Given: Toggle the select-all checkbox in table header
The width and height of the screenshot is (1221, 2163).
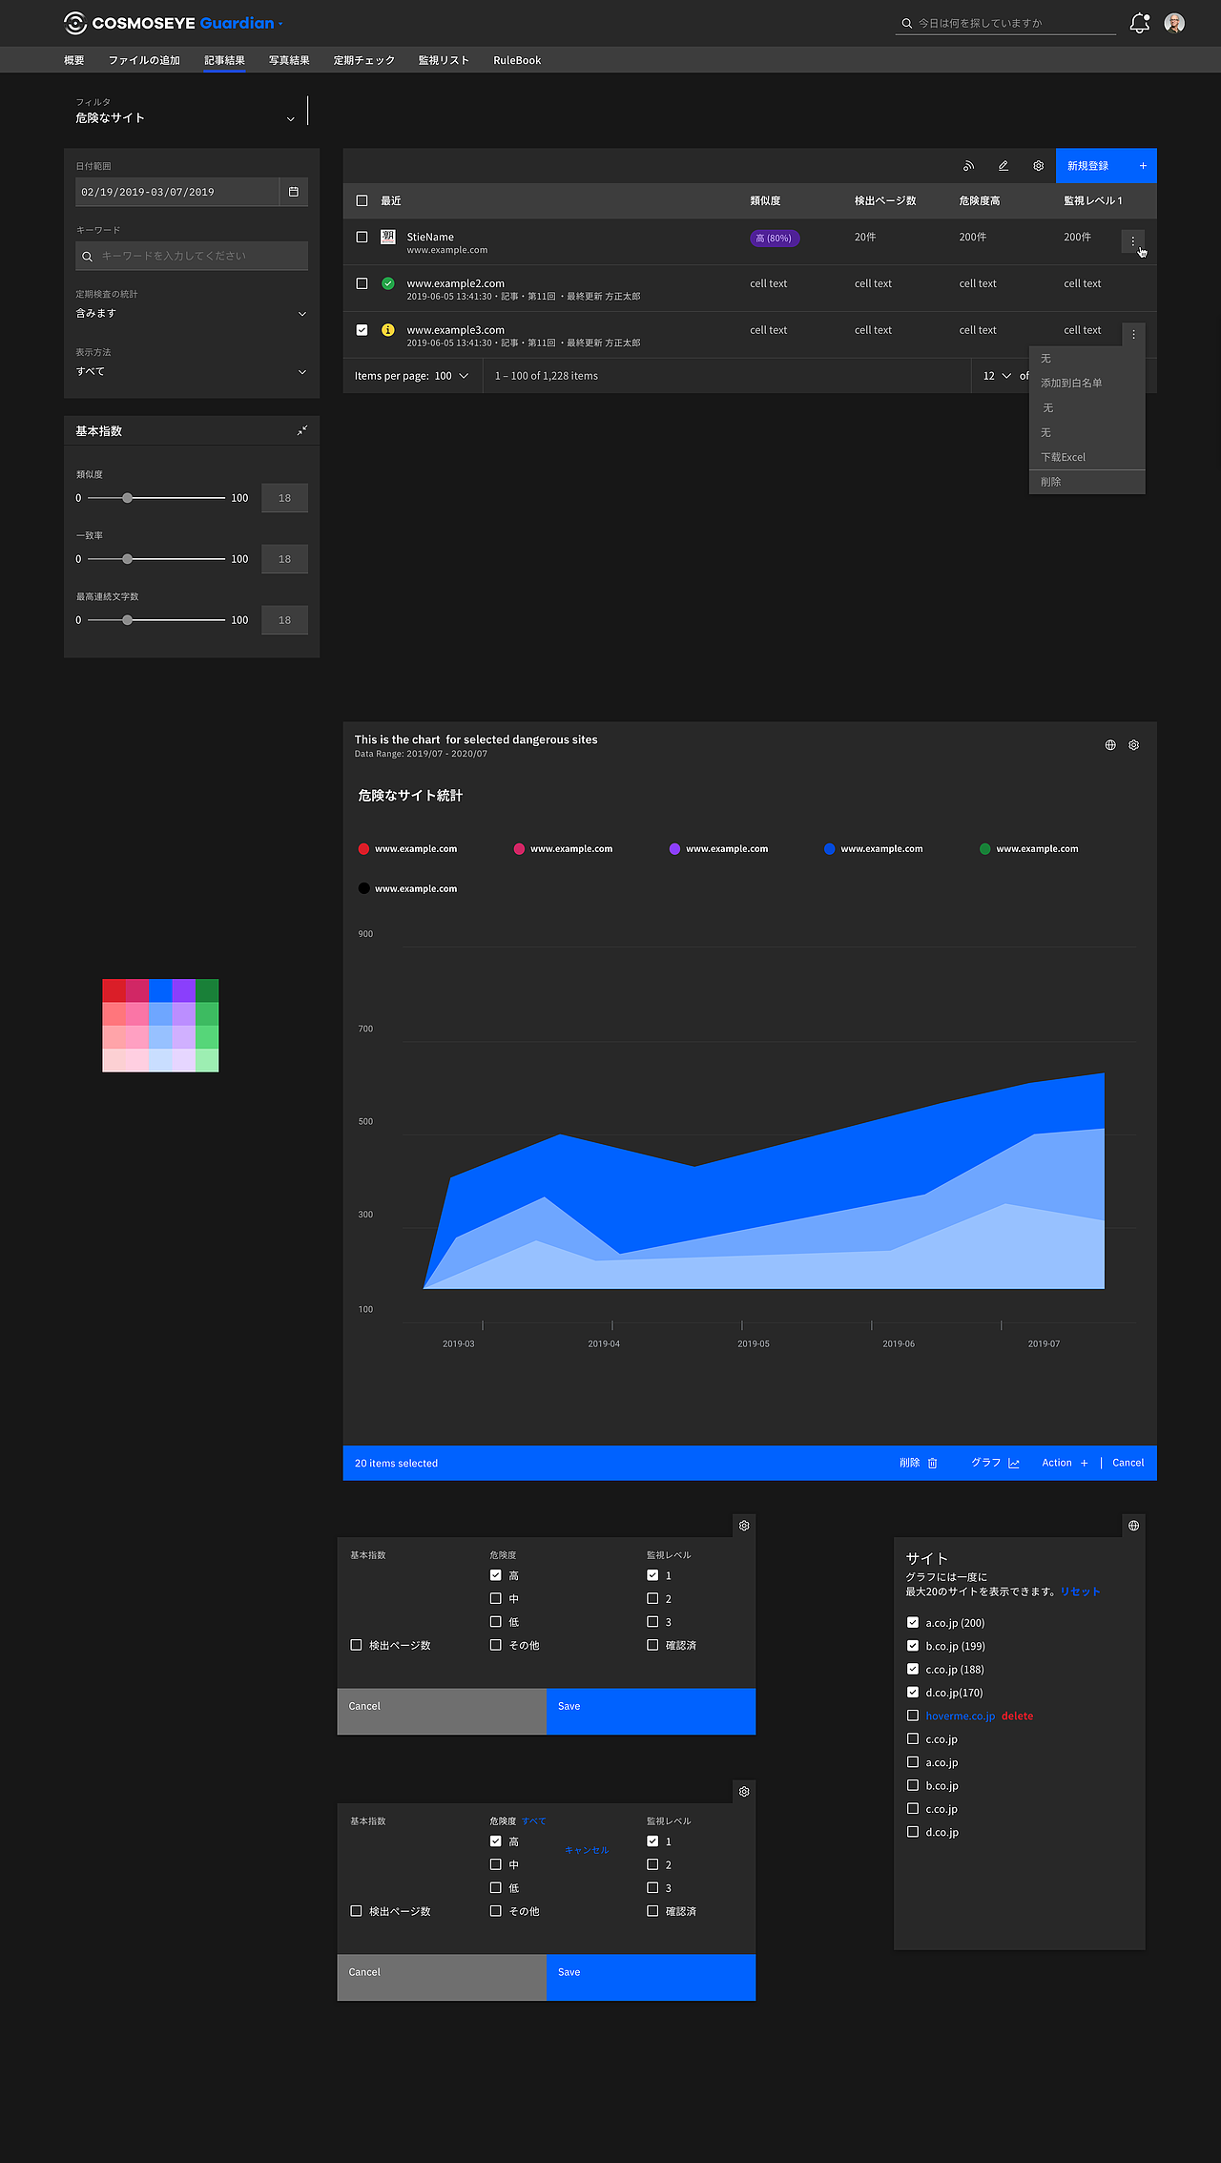Looking at the screenshot, I should [x=362, y=200].
